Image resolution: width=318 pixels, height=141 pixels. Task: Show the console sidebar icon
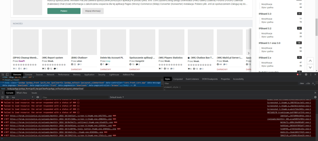[x=3, y=97]
